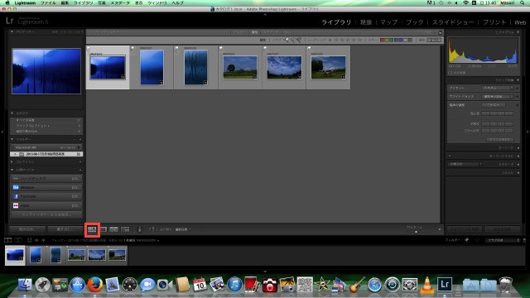Collapse the Catalog panel triangle
The width and height of the screenshot is (530, 298).
click(12, 113)
